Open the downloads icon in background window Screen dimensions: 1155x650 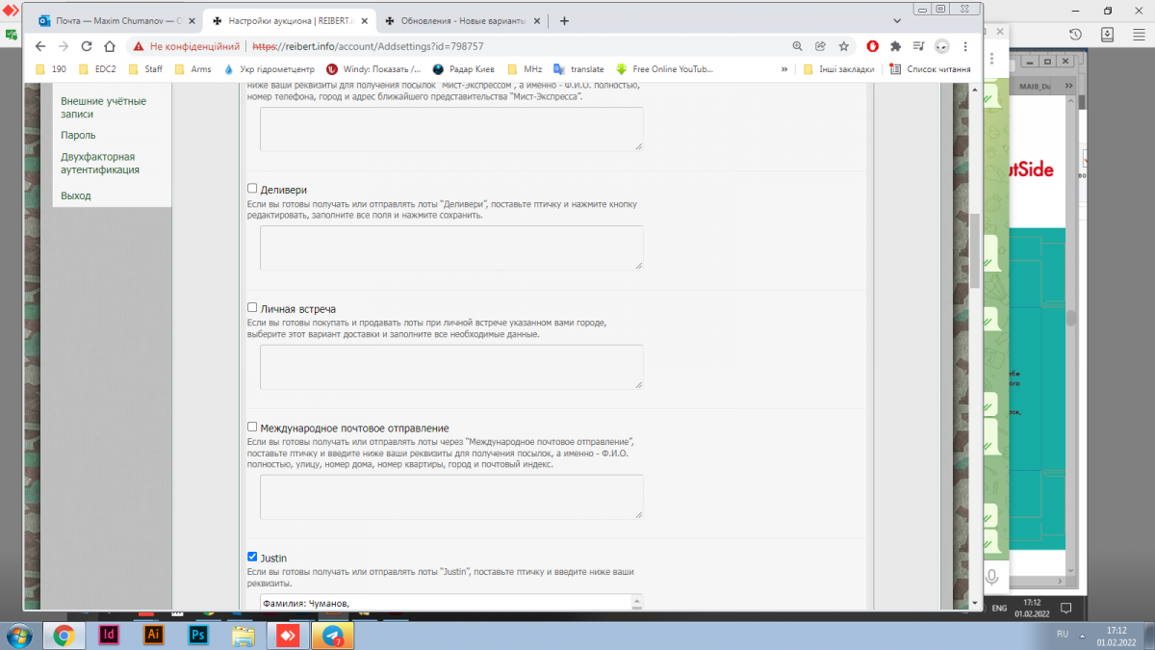pyautogui.click(x=1108, y=34)
